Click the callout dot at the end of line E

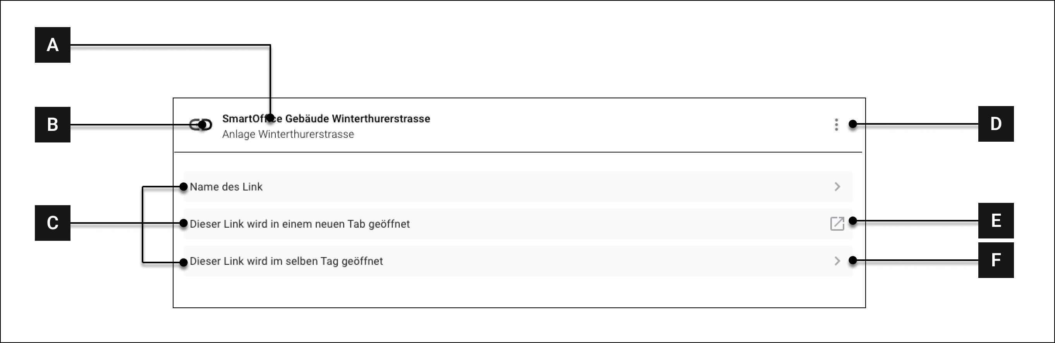click(853, 221)
